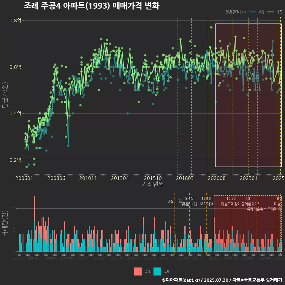
Task: Click the 9·13 종합대책 policy marker label
Action: [189, 201]
